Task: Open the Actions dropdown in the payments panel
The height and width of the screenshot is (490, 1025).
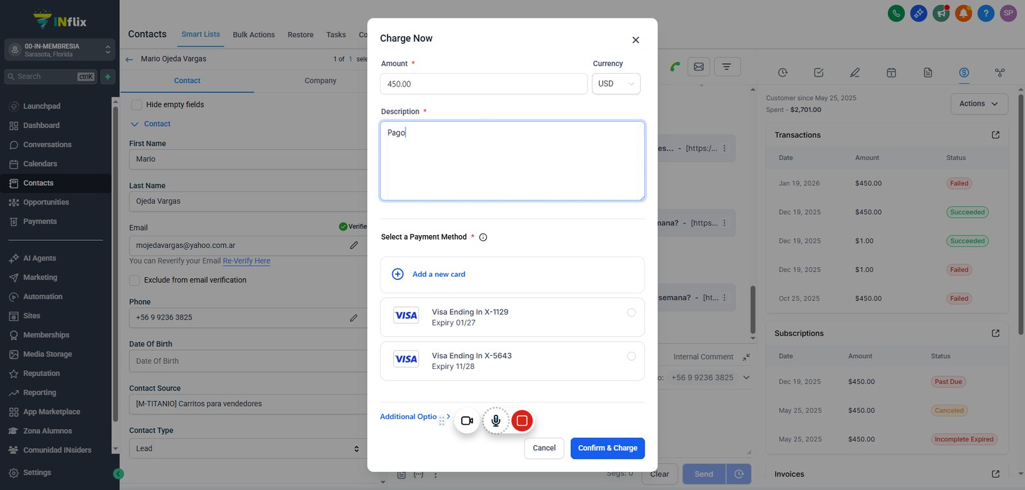Action: coord(979,104)
